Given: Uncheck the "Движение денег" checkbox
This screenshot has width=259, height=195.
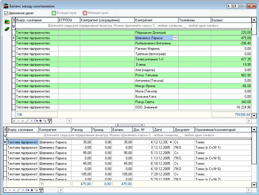Looking at the screenshot, I should pyautogui.click(x=6, y=13).
